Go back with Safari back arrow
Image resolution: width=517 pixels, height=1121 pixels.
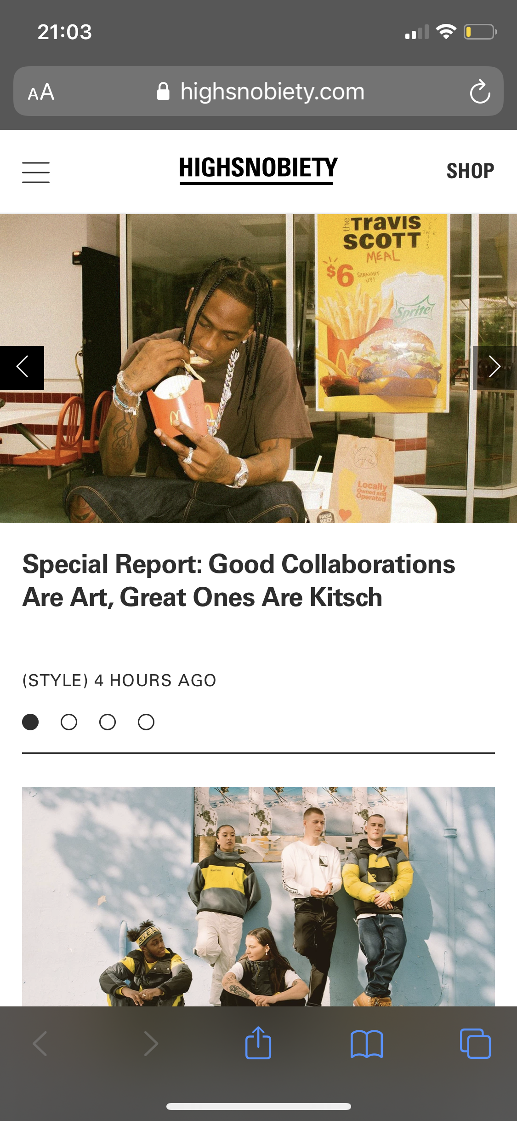pyautogui.click(x=40, y=1043)
